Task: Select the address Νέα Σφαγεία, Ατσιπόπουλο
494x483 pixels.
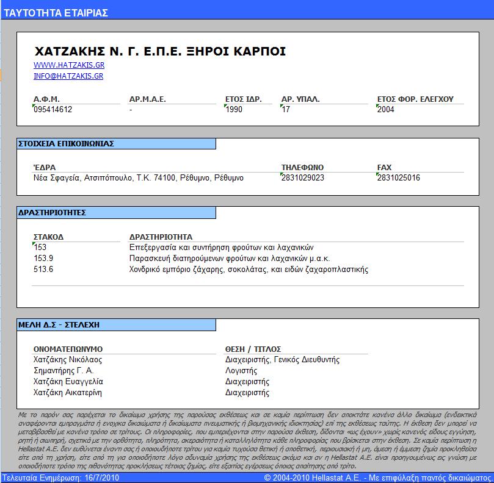Action: click(x=83, y=178)
